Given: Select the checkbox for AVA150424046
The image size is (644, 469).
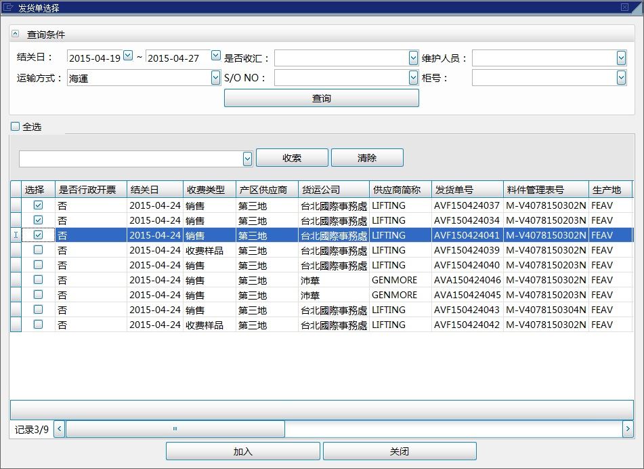Looking at the screenshot, I should point(38,279).
